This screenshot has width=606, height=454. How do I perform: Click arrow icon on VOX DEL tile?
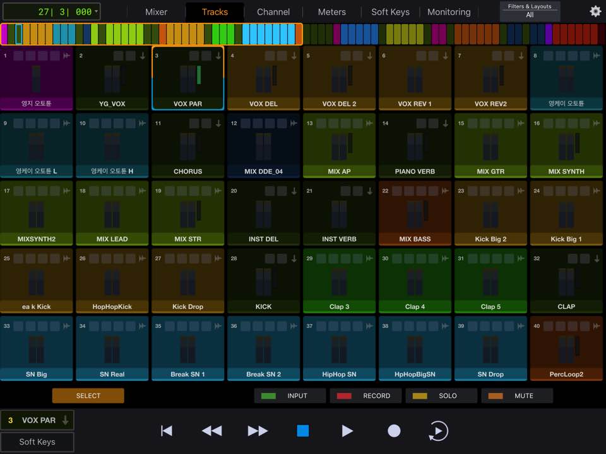coord(294,55)
